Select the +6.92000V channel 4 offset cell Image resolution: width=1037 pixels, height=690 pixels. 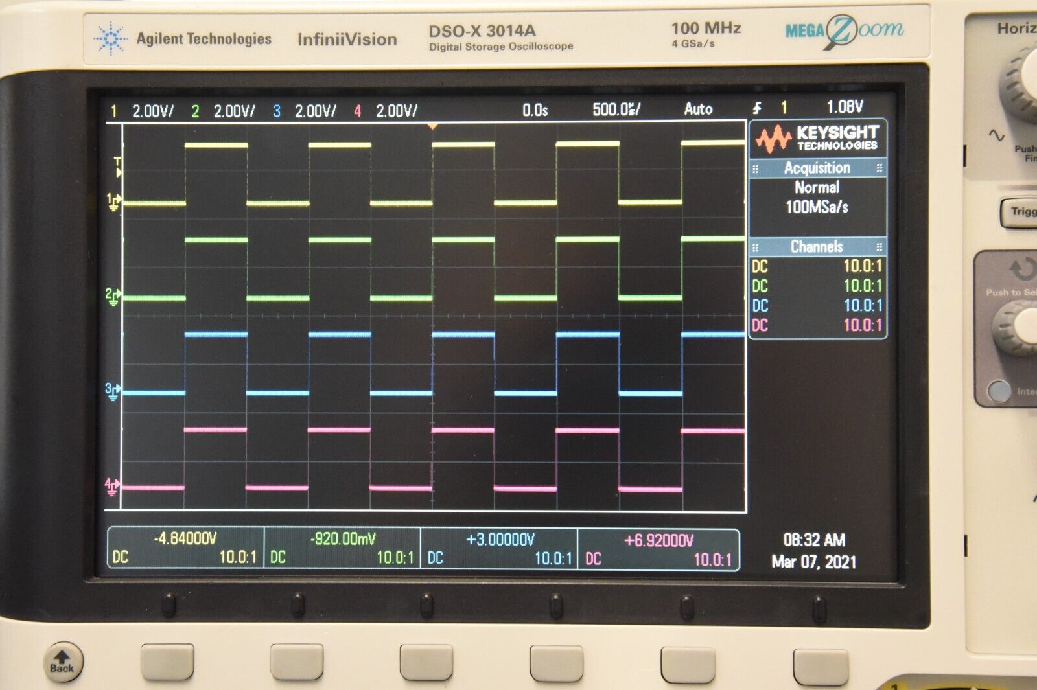pos(658,549)
